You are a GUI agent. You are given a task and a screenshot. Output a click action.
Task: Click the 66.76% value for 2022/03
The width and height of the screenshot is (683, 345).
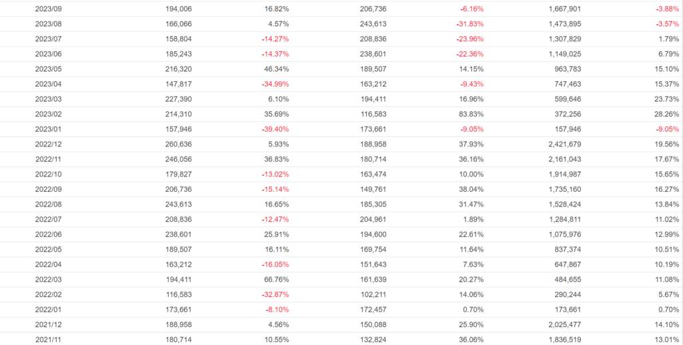click(276, 280)
